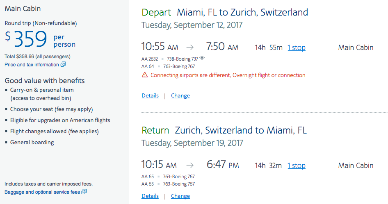The image size is (388, 204).
Task: Change the departing Miami to Zurich flight
Action: point(180,95)
